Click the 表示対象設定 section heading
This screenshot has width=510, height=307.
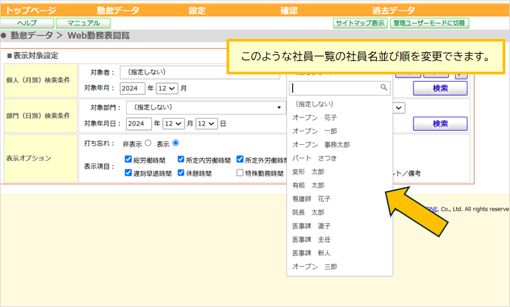33,56
